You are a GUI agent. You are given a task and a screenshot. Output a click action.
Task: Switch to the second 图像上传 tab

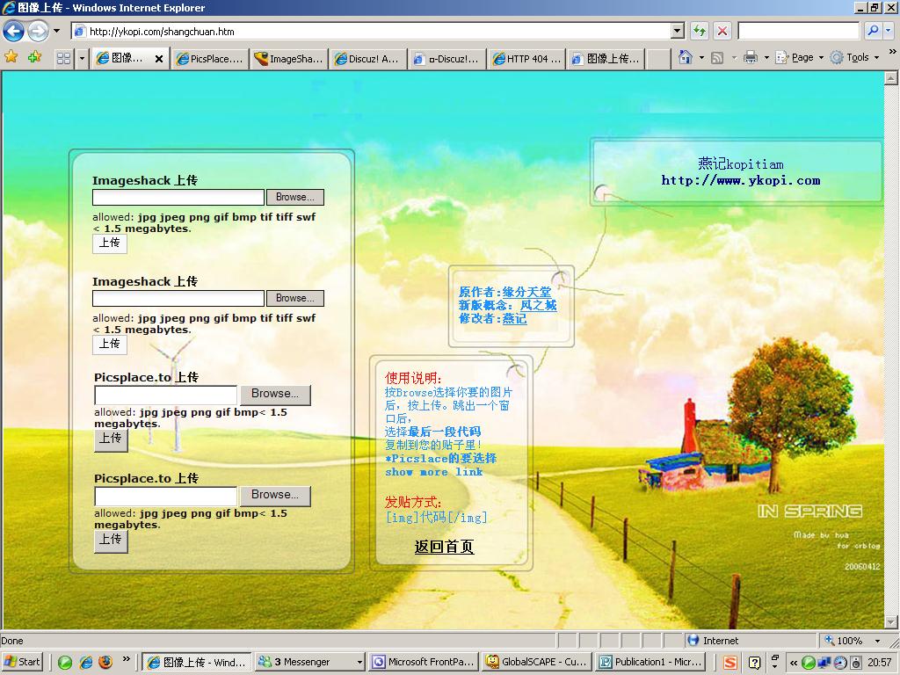(x=606, y=59)
